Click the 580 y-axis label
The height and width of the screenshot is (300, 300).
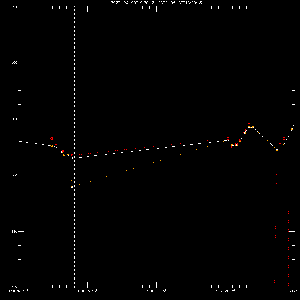coord(14,119)
